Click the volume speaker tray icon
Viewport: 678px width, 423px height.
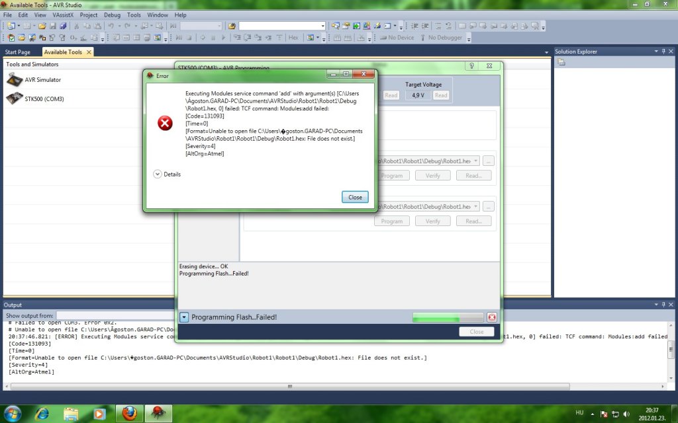tap(626, 414)
